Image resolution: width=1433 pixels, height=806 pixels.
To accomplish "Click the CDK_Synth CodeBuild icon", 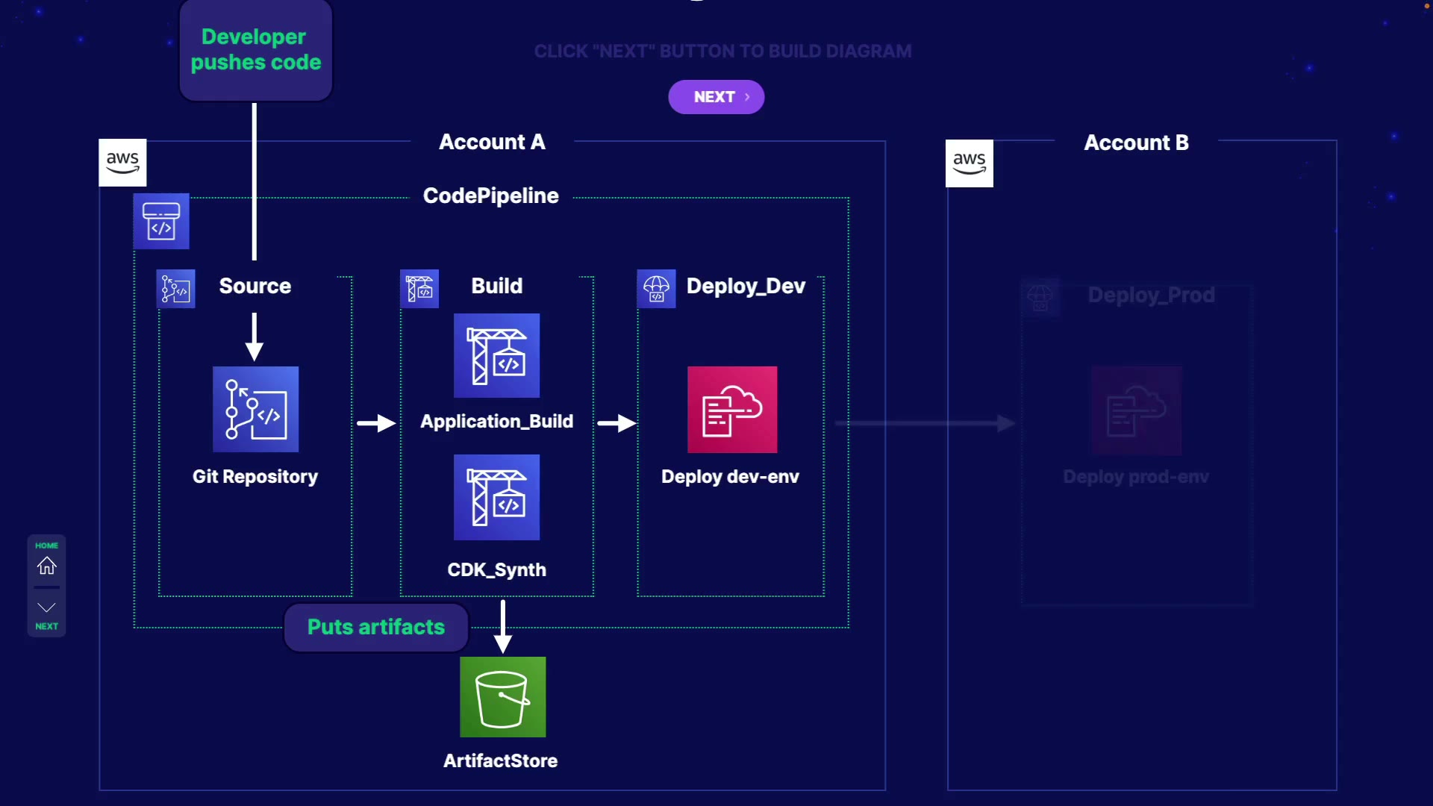I will (496, 497).
